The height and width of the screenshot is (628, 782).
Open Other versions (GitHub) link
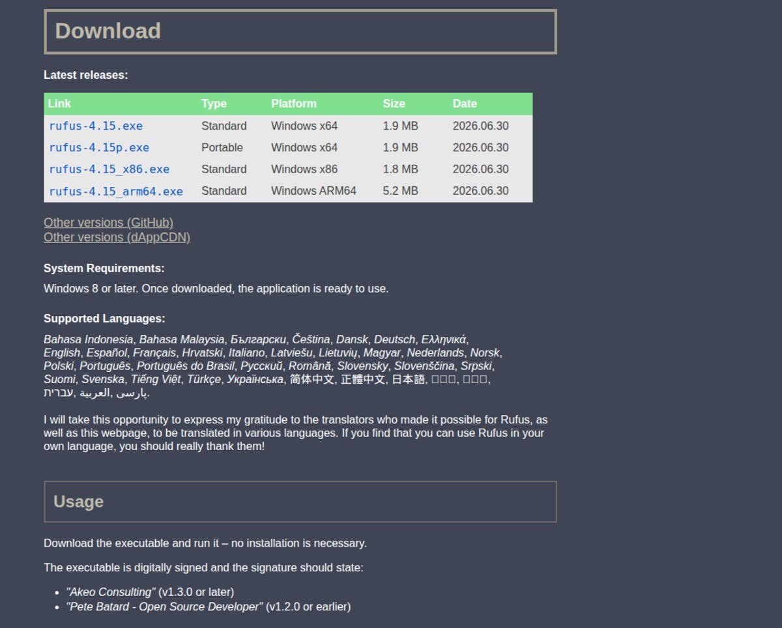click(x=108, y=223)
